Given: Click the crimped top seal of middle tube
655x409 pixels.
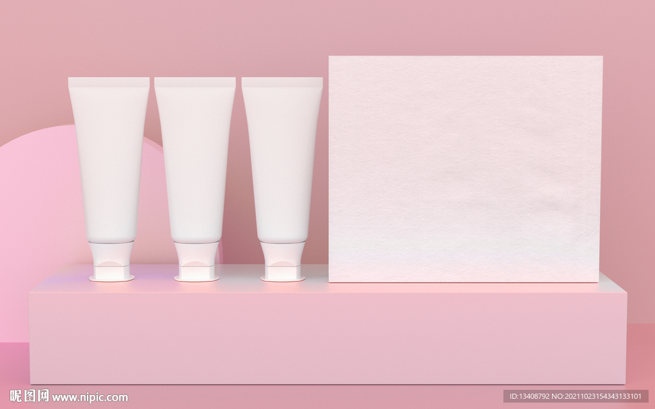Looking at the screenshot, I should click(195, 82).
